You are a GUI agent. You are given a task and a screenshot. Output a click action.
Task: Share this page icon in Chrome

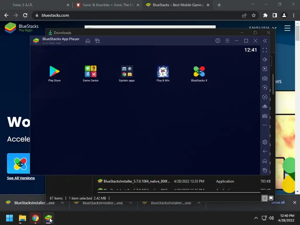244,15
